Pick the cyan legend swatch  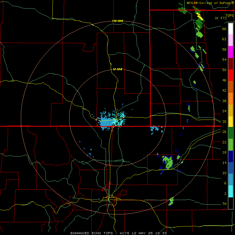(231, 191)
